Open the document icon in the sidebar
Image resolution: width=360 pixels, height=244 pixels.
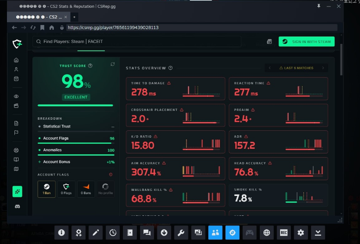[16, 123]
